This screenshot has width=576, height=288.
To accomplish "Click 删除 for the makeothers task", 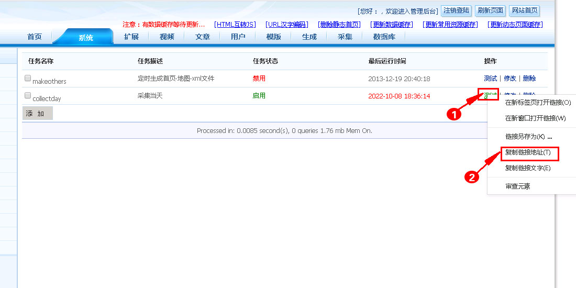I will [529, 79].
